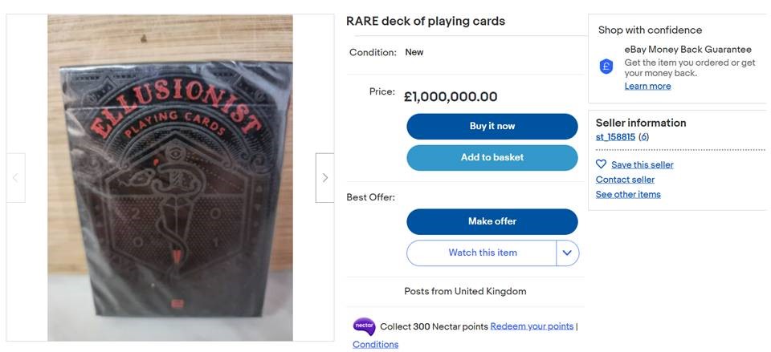
Task: Follow the Redeem your points link
Action: [532, 326]
